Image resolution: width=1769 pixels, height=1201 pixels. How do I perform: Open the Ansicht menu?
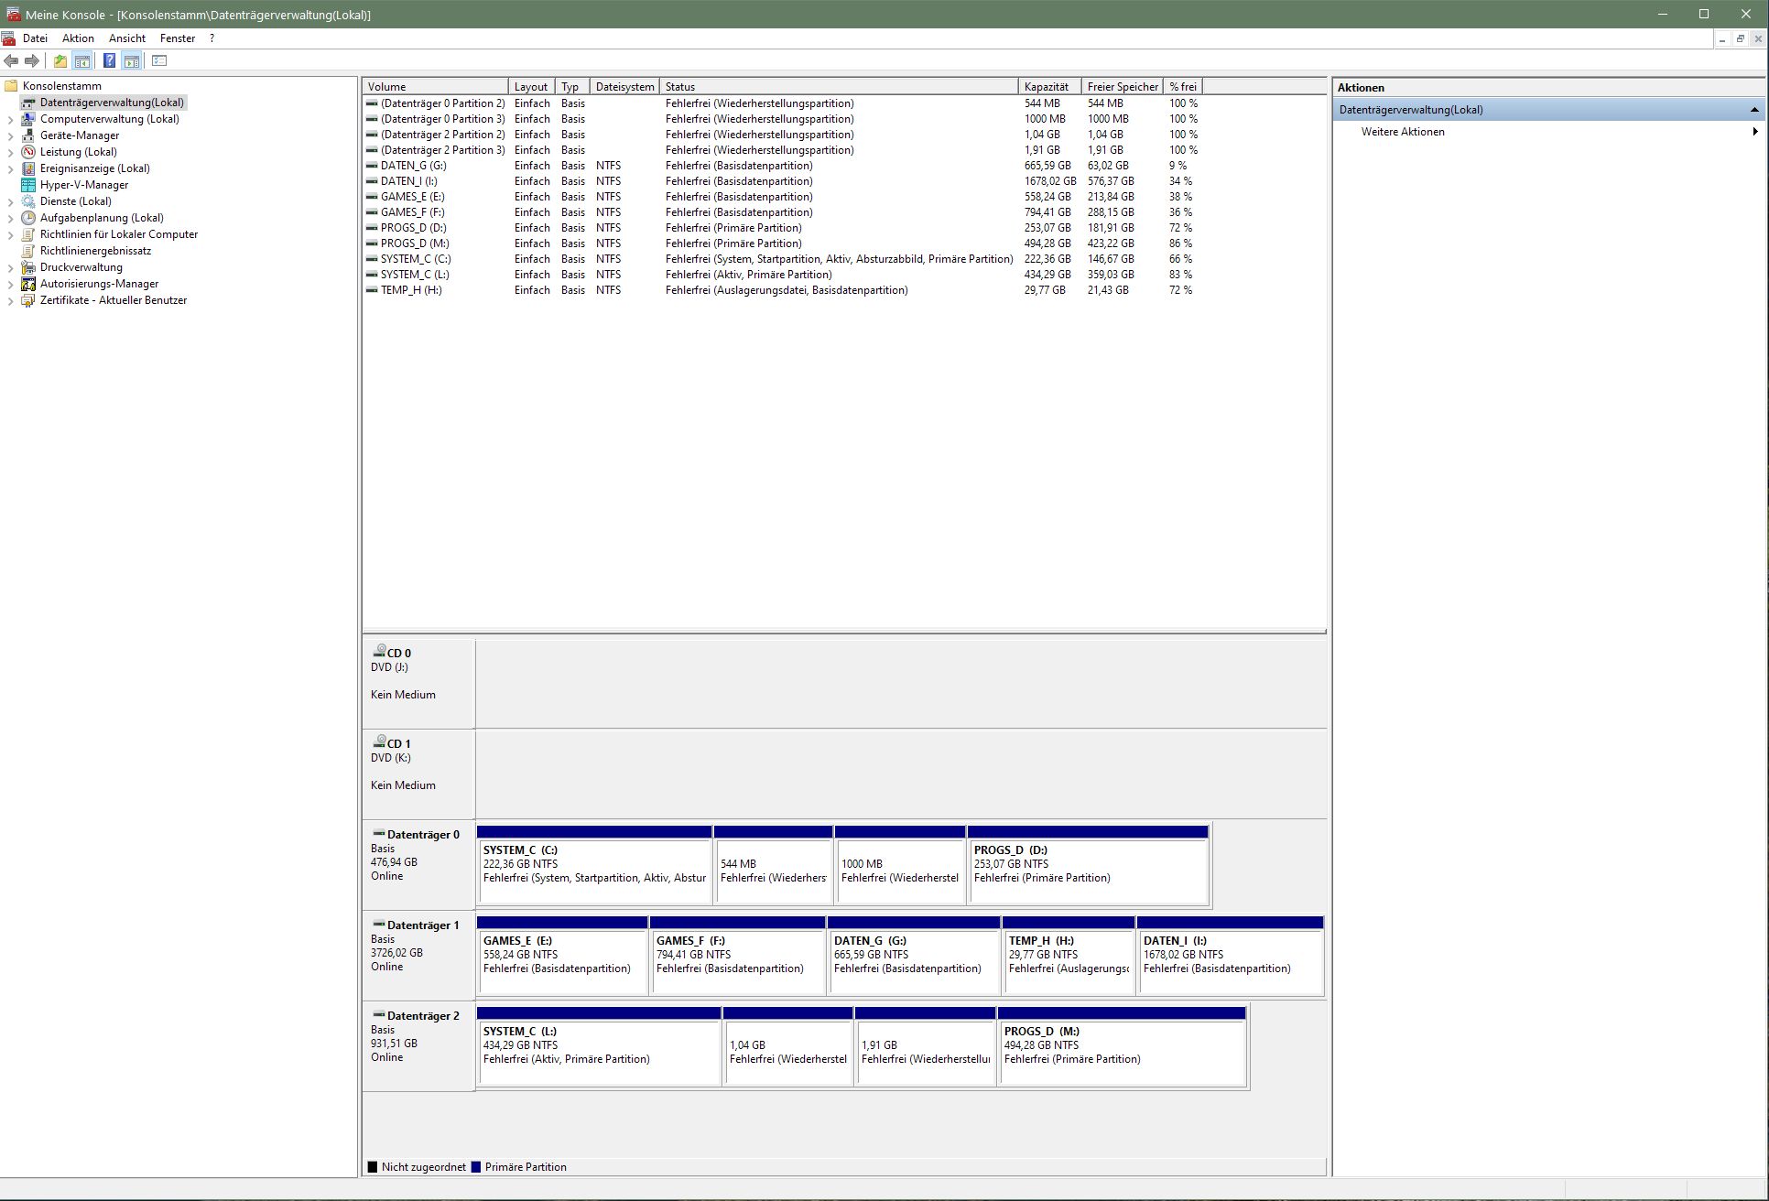(x=127, y=38)
